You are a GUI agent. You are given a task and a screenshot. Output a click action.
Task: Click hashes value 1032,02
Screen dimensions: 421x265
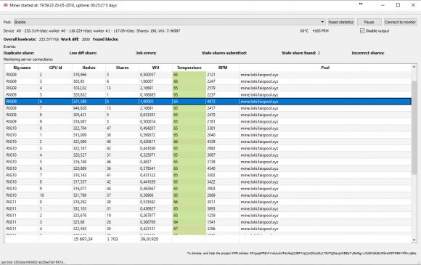click(x=80, y=88)
